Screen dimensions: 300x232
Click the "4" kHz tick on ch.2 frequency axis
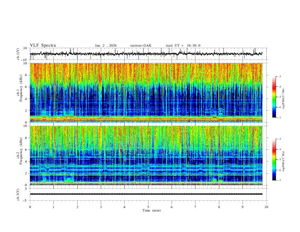click(26, 161)
